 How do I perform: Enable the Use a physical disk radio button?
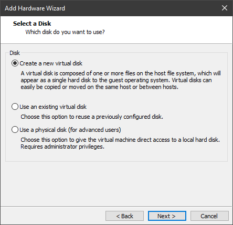[15, 130]
